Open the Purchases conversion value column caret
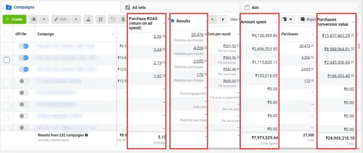363x153 pixels. click(353, 23)
